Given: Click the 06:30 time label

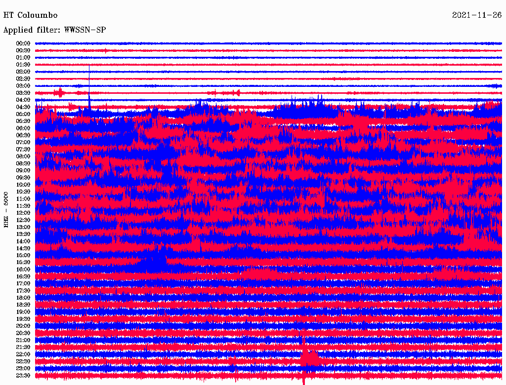Looking at the screenshot, I should pyautogui.click(x=23, y=135).
